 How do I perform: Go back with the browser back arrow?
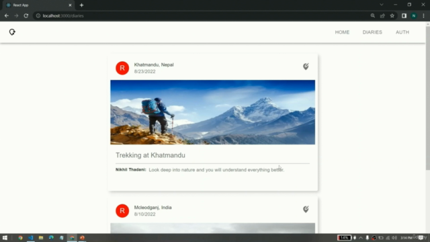(x=7, y=16)
